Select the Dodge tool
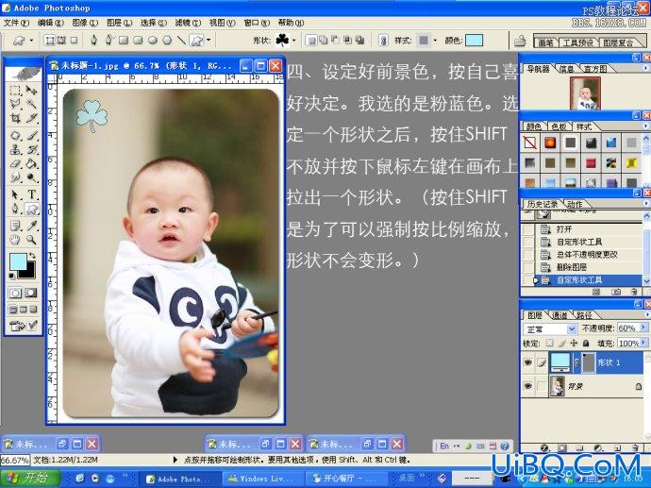This screenshot has width=651, height=488. 31,177
